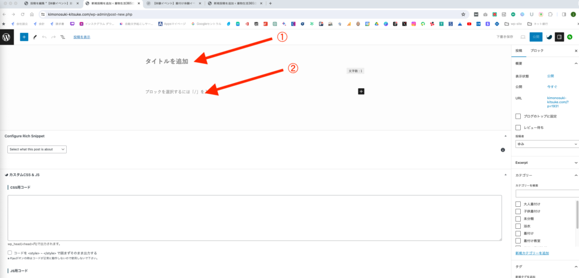This screenshot has width=579, height=278.
Task: Click the 新規カテゴリーを追加 link
Action: tap(532, 253)
